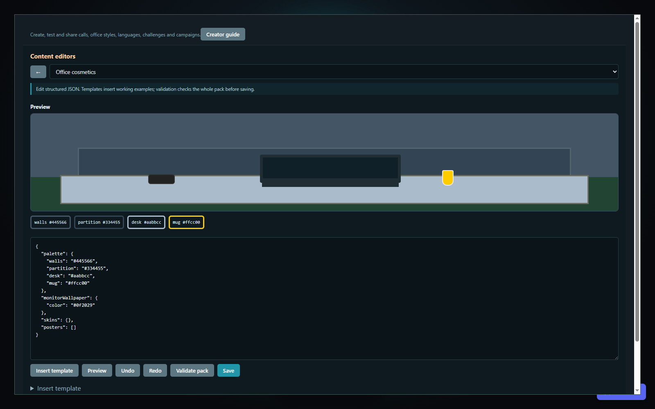
Task: Click the vertical scrollbar thumb
Action: (x=637, y=182)
